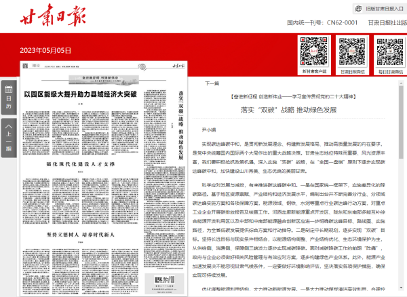Open article 以园区能级大提升助力县域经济大突破 on page image
The width and height of the screenshot is (407, 297).
[x=81, y=94]
